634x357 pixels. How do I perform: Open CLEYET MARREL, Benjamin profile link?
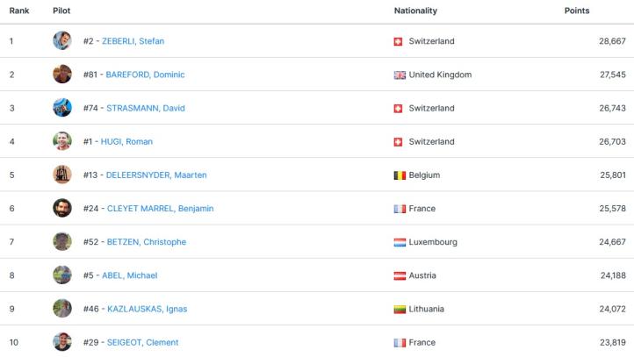click(158, 209)
